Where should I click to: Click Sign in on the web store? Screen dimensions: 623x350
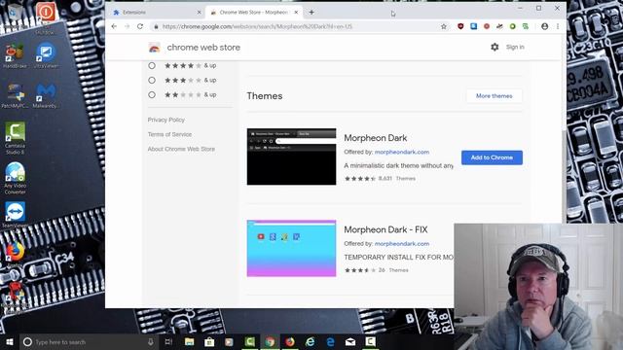coord(515,48)
